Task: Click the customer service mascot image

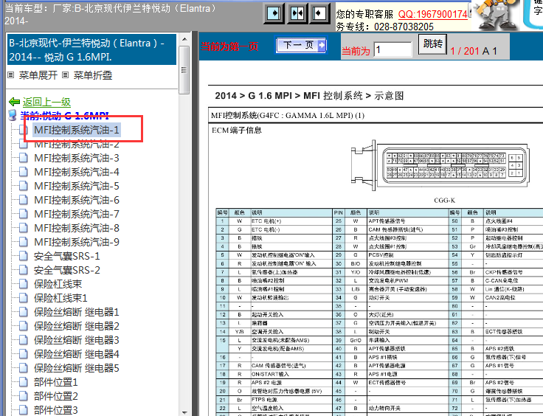Action: pos(496,14)
